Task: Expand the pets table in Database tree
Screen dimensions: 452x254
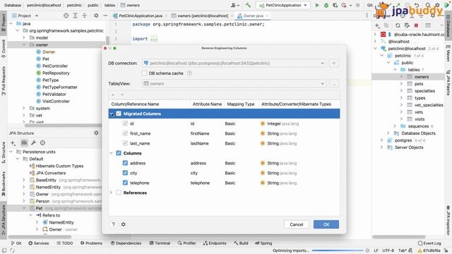Action: click(x=401, y=84)
